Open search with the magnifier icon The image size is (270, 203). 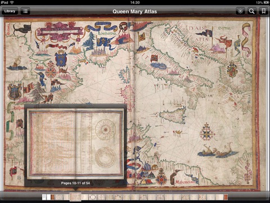click(x=251, y=11)
